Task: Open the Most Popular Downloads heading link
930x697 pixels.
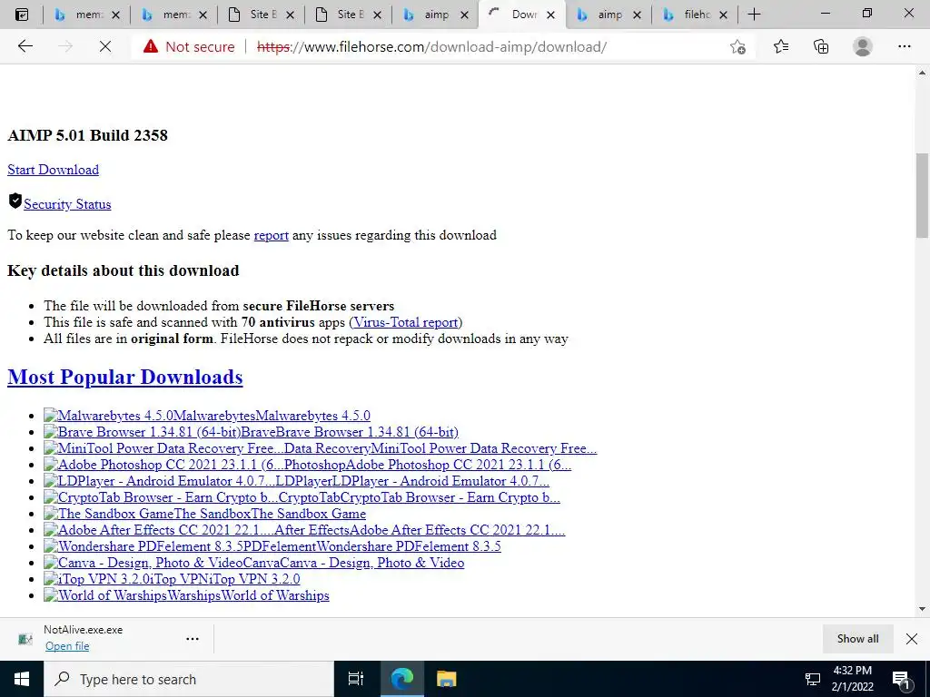Action: point(125,377)
